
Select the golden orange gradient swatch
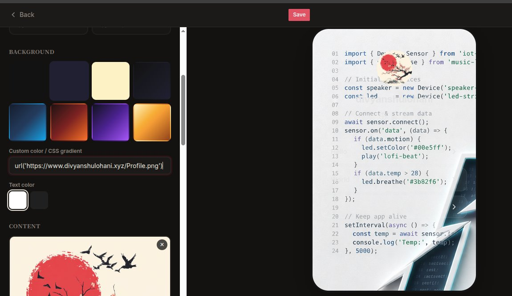[152, 122]
